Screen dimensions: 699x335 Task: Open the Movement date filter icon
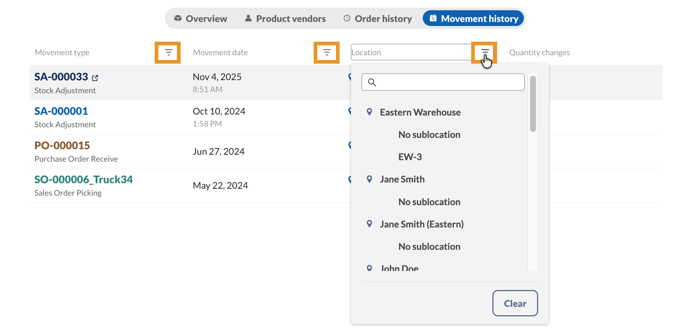point(326,53)
